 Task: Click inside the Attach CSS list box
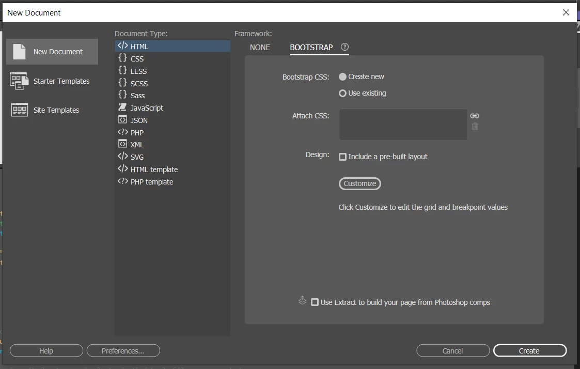pyautogui.click(x=403, y=125)
